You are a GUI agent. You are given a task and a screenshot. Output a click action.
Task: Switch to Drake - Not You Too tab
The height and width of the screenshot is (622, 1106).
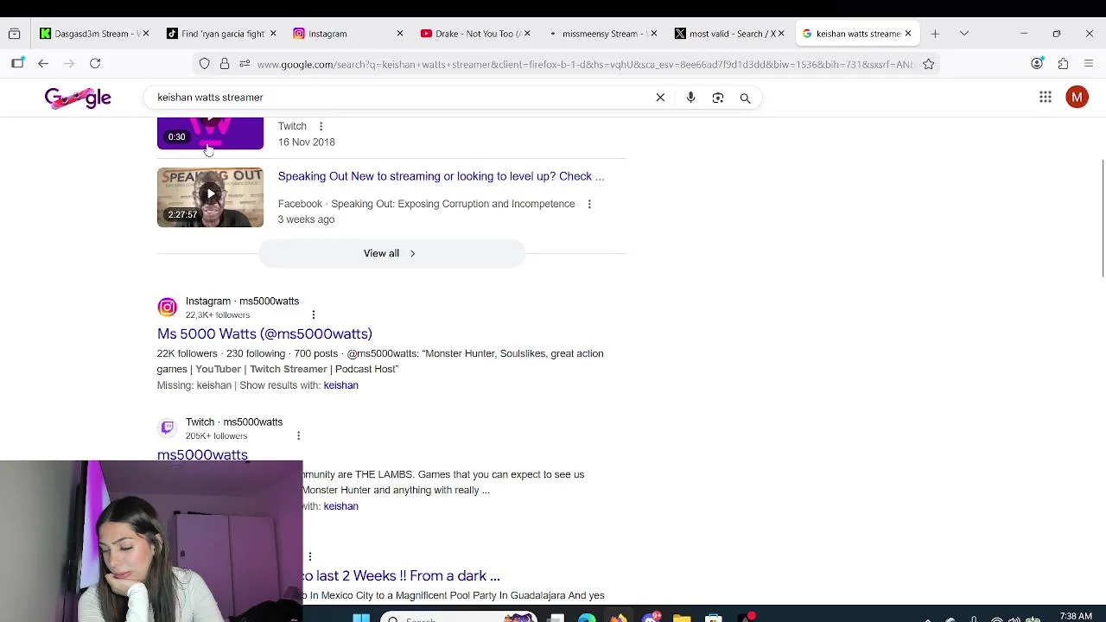click(474, 34)
